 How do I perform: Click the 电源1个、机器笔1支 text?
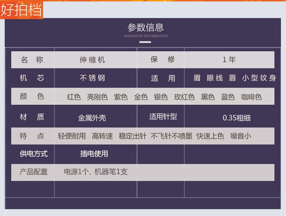tap(96, 172)
